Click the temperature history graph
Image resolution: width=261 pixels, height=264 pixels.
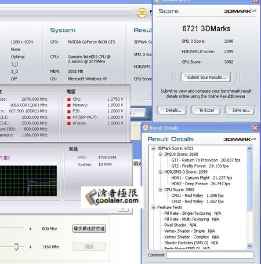pos(28,181)
